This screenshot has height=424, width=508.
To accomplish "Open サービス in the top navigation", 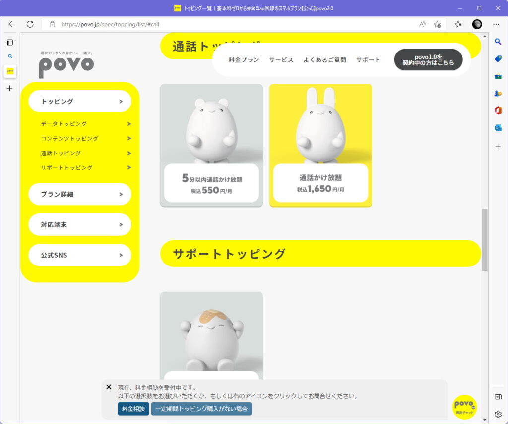I will click(281, 60).
